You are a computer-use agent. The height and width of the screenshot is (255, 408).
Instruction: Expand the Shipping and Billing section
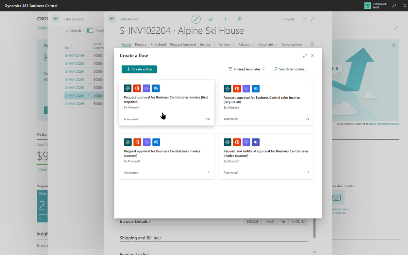(140, 238)
